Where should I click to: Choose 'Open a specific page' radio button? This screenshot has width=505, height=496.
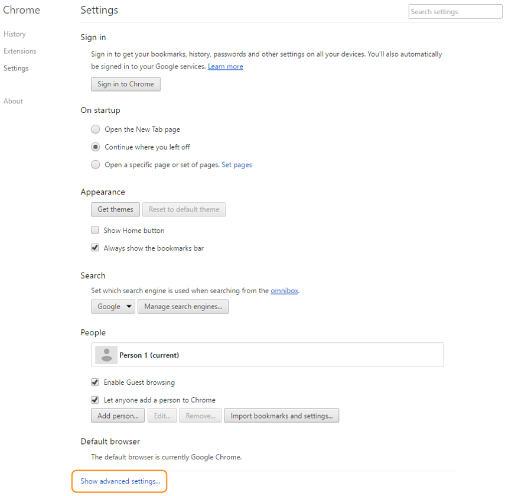click(96, 165)
